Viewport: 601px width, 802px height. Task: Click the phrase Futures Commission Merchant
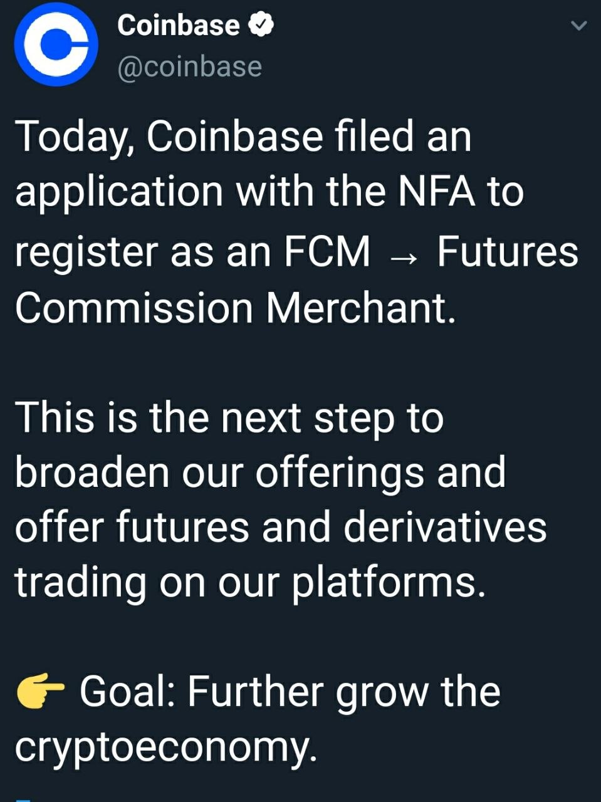click(296, 279)
